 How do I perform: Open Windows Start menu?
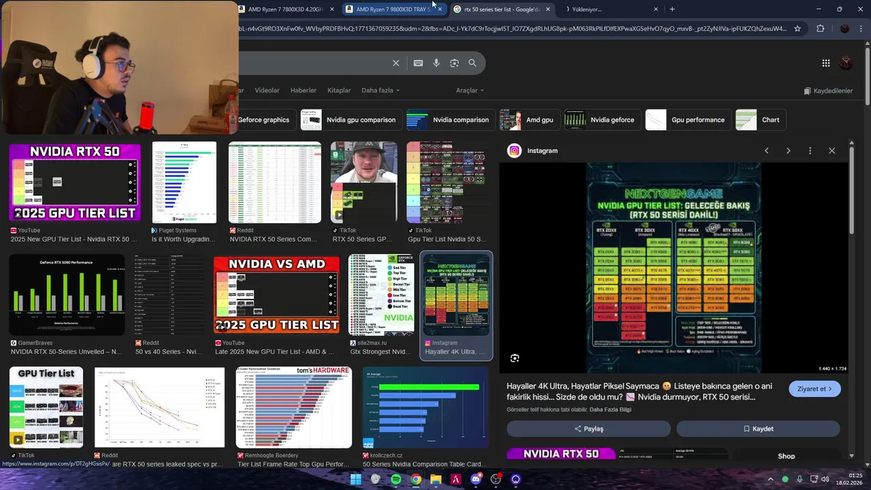356,479
